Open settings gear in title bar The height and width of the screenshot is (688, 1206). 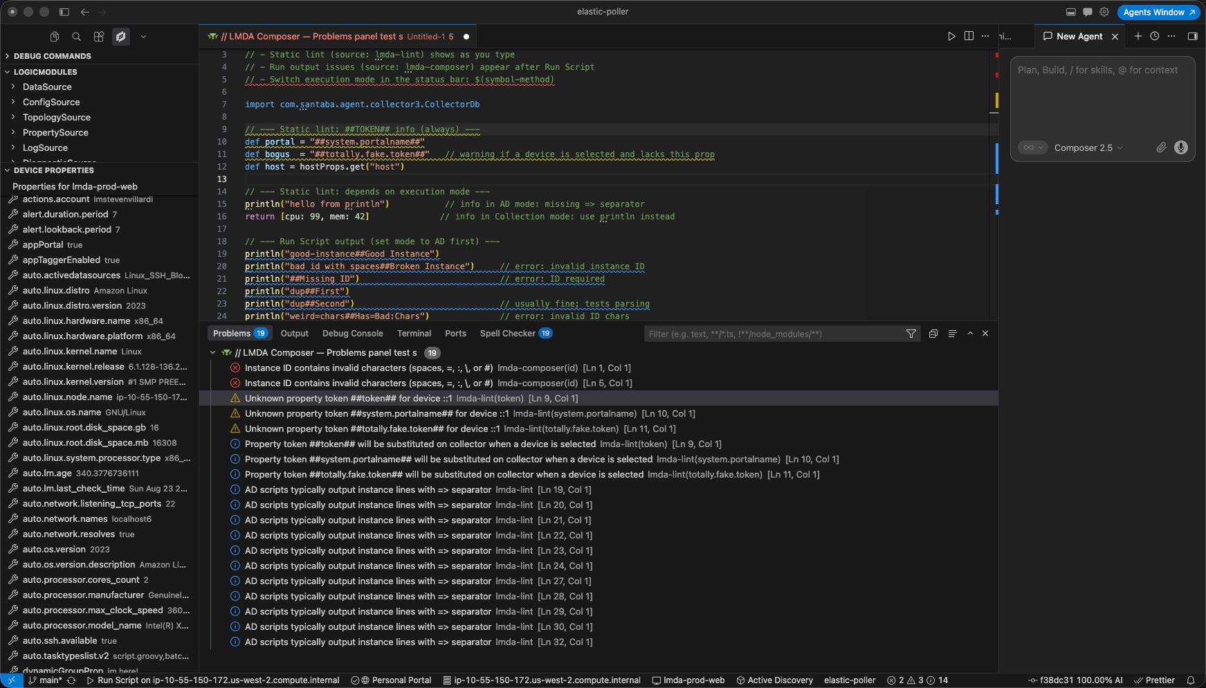click(x=1104, y=12)
